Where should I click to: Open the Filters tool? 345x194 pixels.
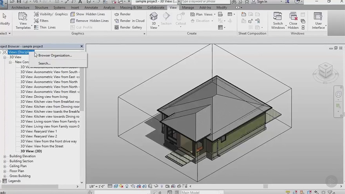tap(41, 21)
